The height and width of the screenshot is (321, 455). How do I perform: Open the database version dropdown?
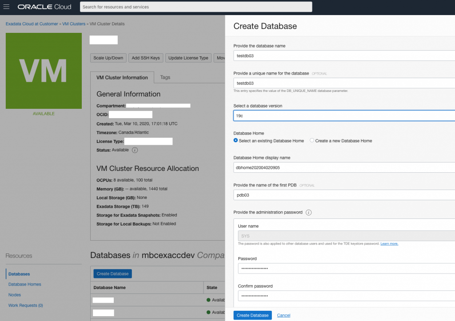344,115
